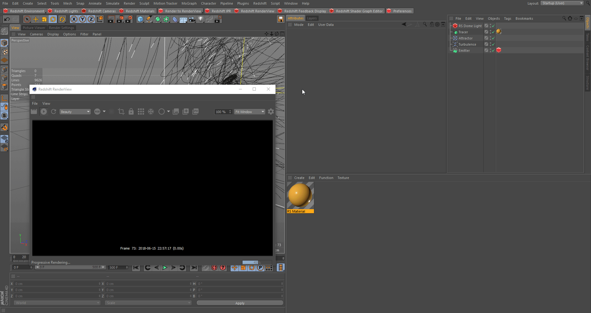591x313 pixels.
Task: Toggle the X axis lock
Action: (74, 19)
